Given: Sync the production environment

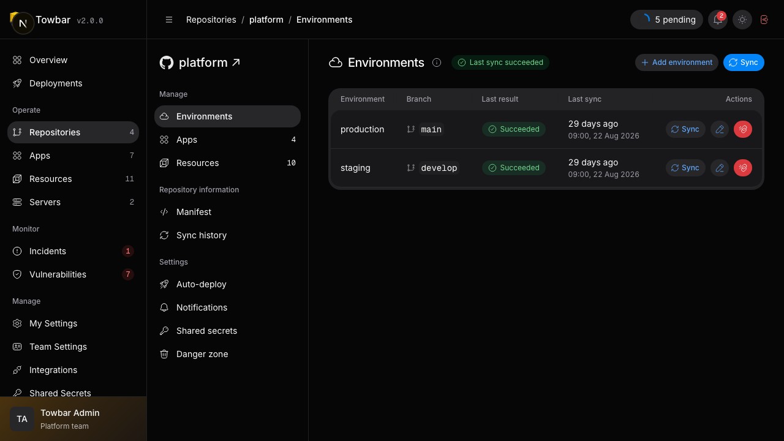Looking at the screenshot, I should [x=685, y=129].
